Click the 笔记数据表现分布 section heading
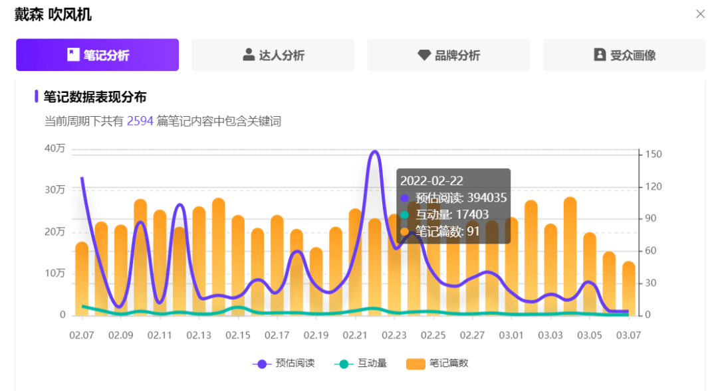 [x=95, y=97]
